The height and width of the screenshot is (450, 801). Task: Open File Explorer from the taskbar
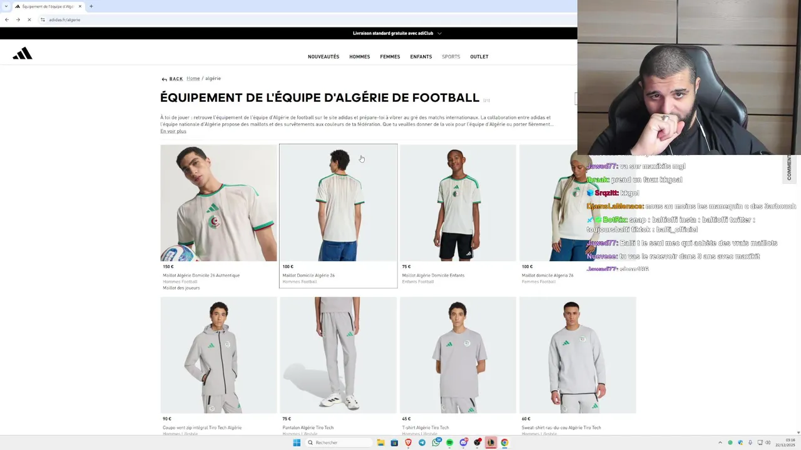pyautogui.click(x=380, y=442)
